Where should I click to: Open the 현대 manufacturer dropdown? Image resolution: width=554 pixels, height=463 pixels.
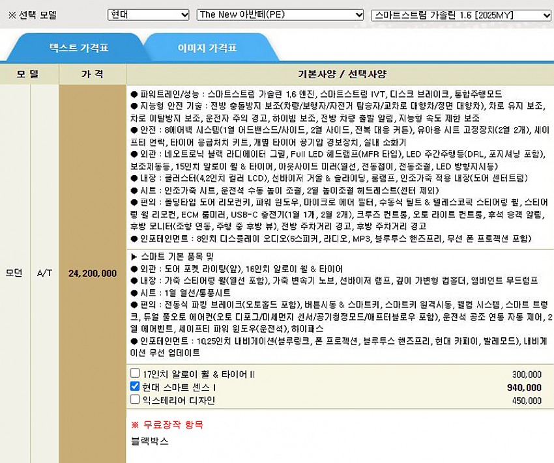[148, 14]
